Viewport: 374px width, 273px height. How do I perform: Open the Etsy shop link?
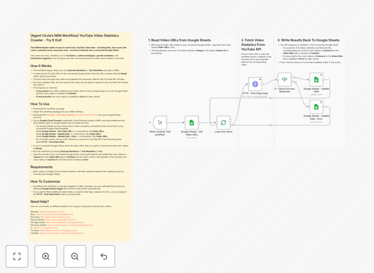[54, 215]
